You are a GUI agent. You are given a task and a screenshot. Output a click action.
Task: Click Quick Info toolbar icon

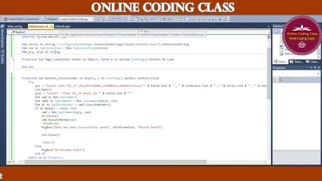[x=146, y=19]
